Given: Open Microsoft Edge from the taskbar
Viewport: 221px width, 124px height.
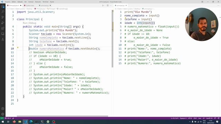Looking at the screenshot, I should click(x=31, y=122).
